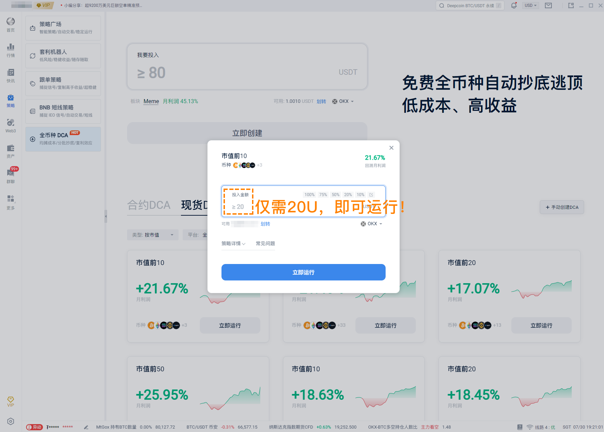Click 划转 transfer link in dialog
The width and height of the screenshot is (604, 432).
265,224
